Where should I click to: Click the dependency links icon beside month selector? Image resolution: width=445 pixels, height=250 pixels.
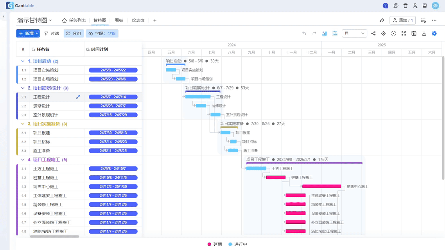pos(373,34)
